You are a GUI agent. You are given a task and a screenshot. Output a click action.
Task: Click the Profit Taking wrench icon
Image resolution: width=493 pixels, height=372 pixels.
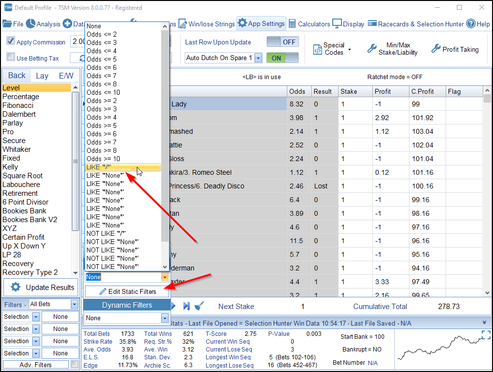pos(436,49)
